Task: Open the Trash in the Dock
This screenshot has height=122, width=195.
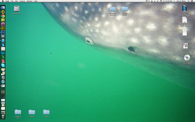Action: click(x=3, y=116)
